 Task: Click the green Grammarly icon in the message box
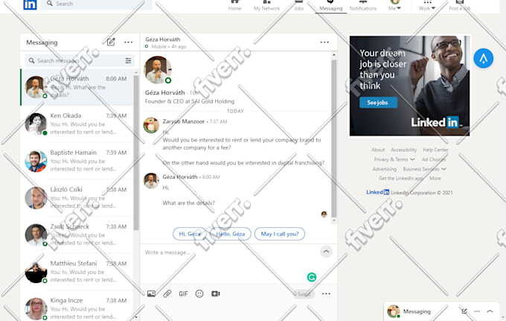tap(312, 277)
